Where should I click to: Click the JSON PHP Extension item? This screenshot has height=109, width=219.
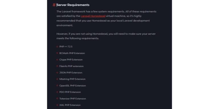(71, 73)
